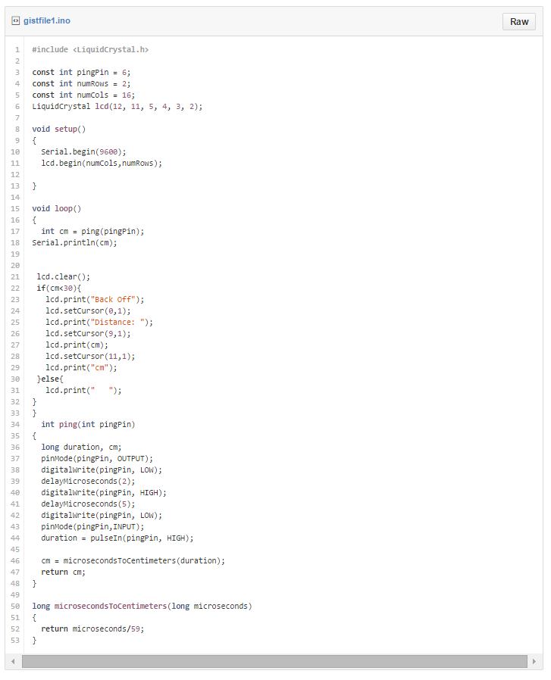Select line number 8
Screen dimensions: 551x680
pos(17,129)
